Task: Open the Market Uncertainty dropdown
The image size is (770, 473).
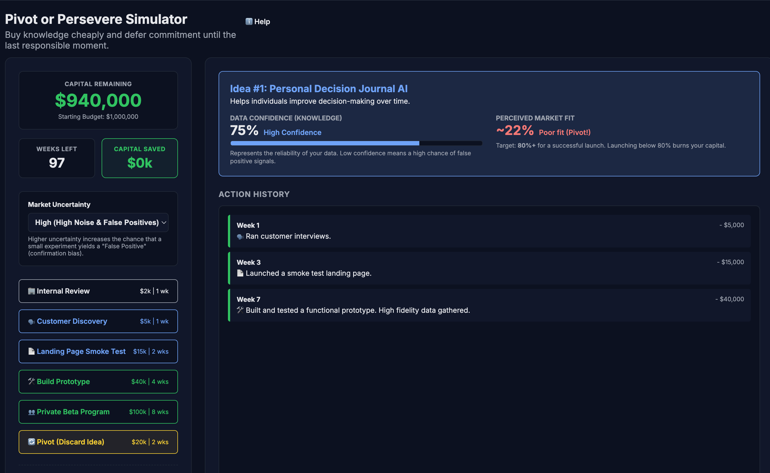Action: [x=98, y=223]
